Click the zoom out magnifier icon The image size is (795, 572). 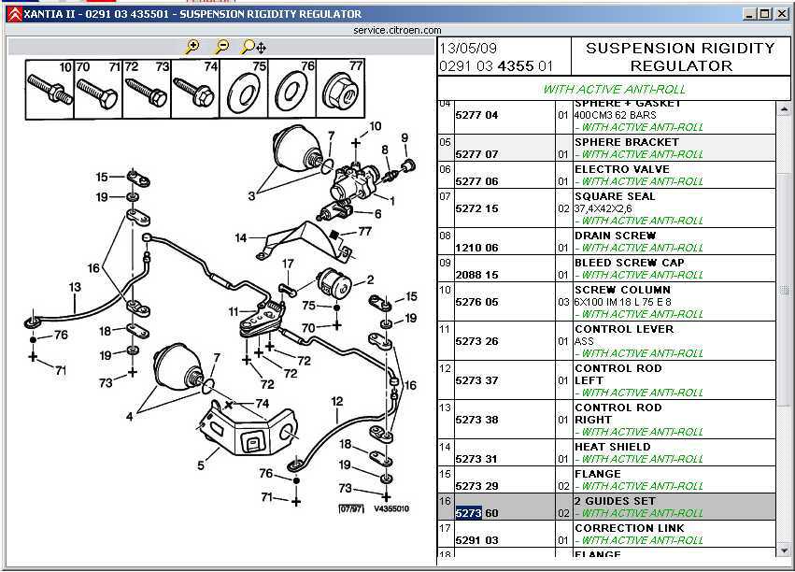(x=221, y=47)
